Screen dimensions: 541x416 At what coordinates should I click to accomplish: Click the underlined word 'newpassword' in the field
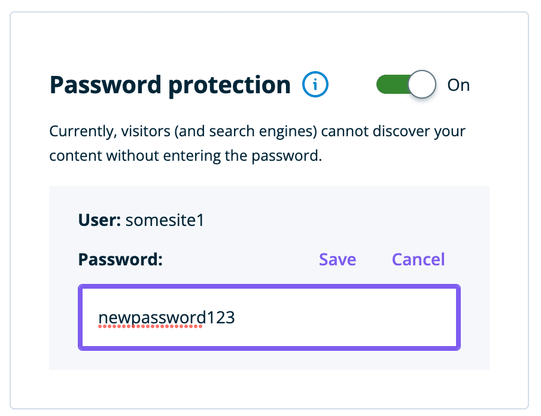point(151,318)
